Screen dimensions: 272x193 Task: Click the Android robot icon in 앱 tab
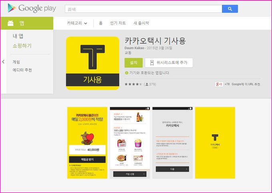pyautogui.click(x=10, y=23)
